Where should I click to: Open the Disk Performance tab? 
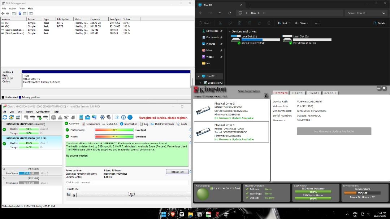(x=162, y=124)
